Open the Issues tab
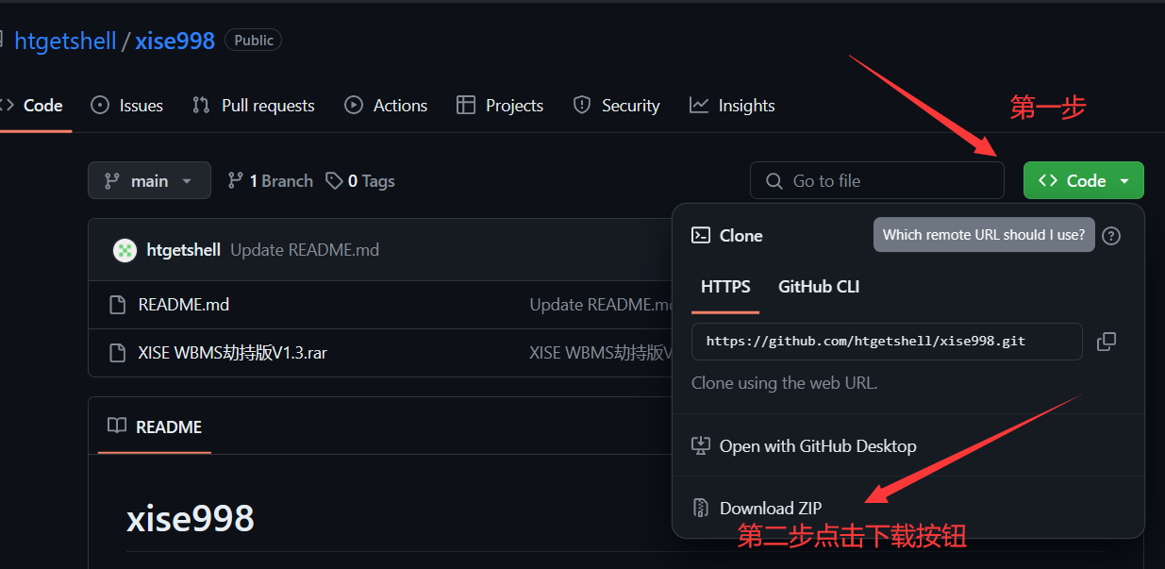Screen dimensions: 1165x569 click(127, 106)
